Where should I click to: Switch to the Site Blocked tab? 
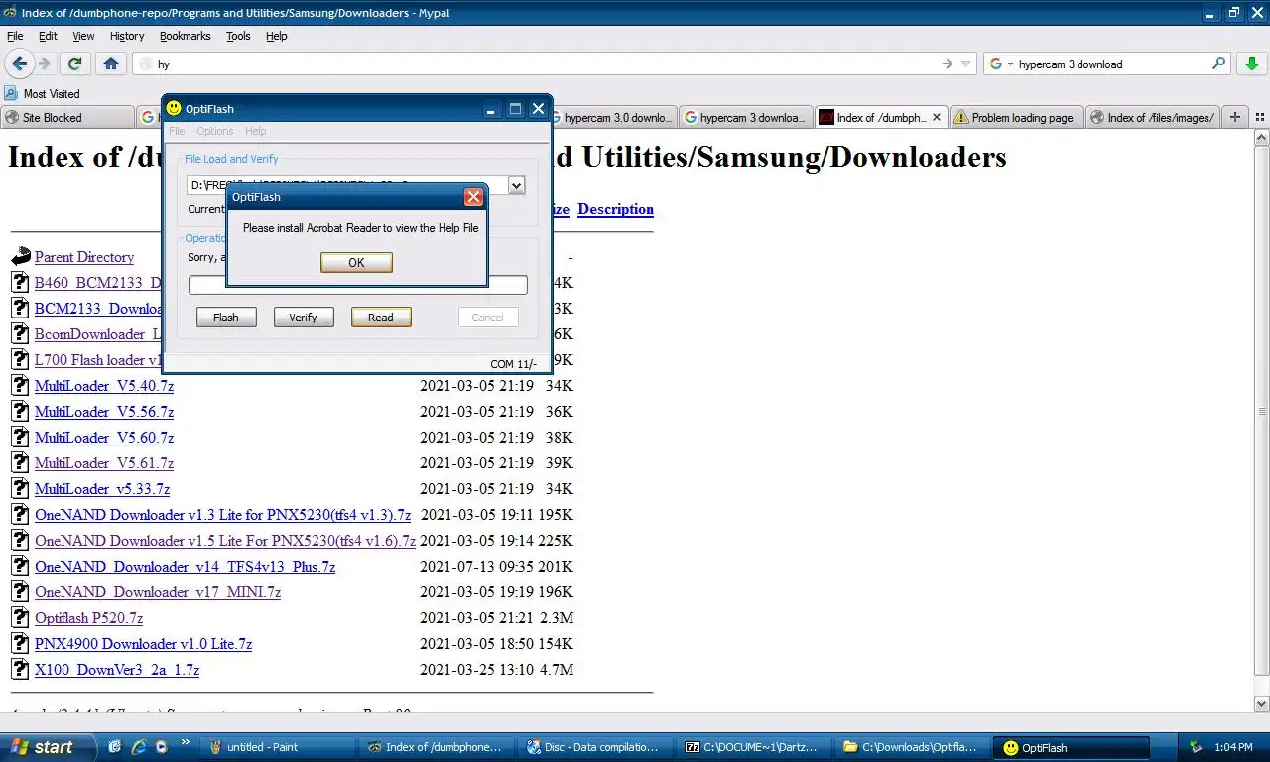67,117
